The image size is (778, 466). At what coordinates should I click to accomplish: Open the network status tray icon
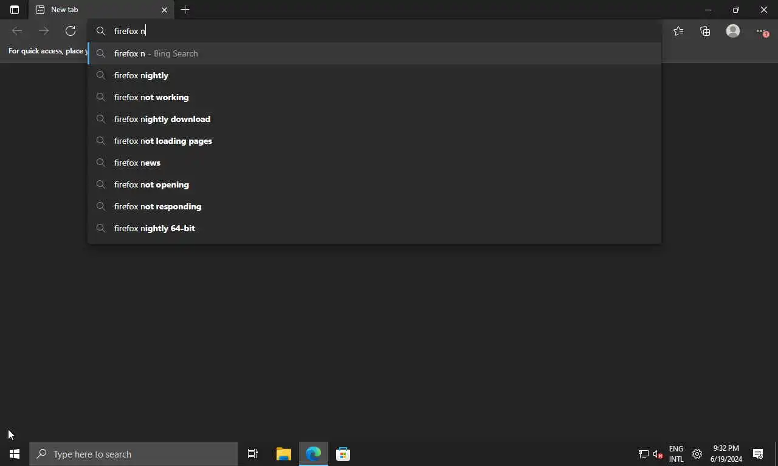pyautogui.click(x=643, y=454)
